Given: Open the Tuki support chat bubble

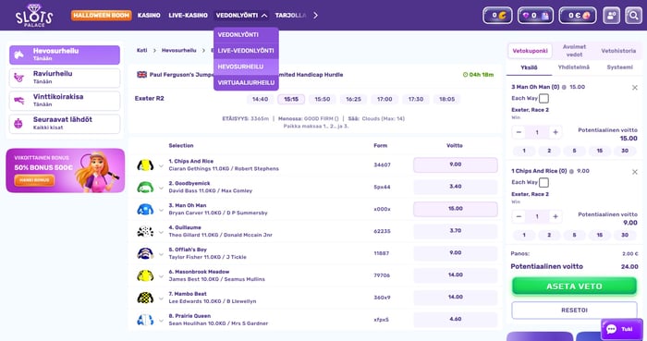Looking at the screenshot, I should coord(621,329).
